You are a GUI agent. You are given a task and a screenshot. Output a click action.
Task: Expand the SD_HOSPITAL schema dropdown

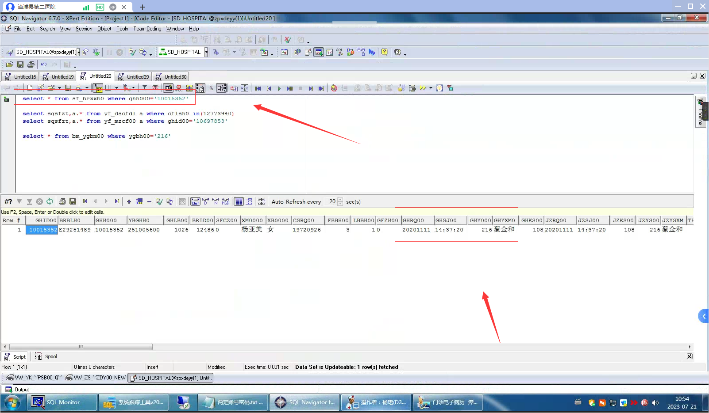[206, 52]
